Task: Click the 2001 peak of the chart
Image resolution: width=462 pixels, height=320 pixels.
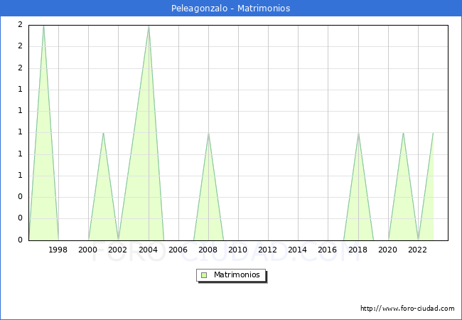Action: click(104, 133)
